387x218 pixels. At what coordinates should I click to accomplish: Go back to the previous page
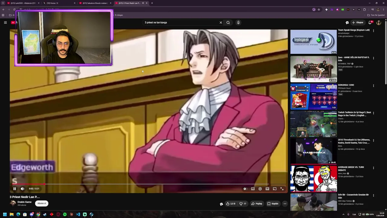point(3,9)
